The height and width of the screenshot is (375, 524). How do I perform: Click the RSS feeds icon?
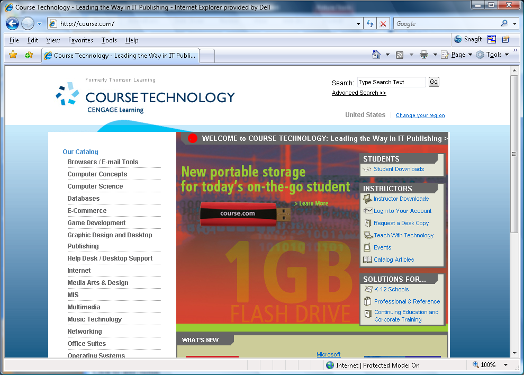[399, 55]
